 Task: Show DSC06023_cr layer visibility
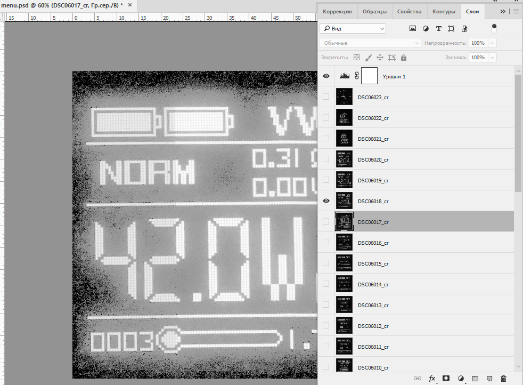[x=326, y=97]
